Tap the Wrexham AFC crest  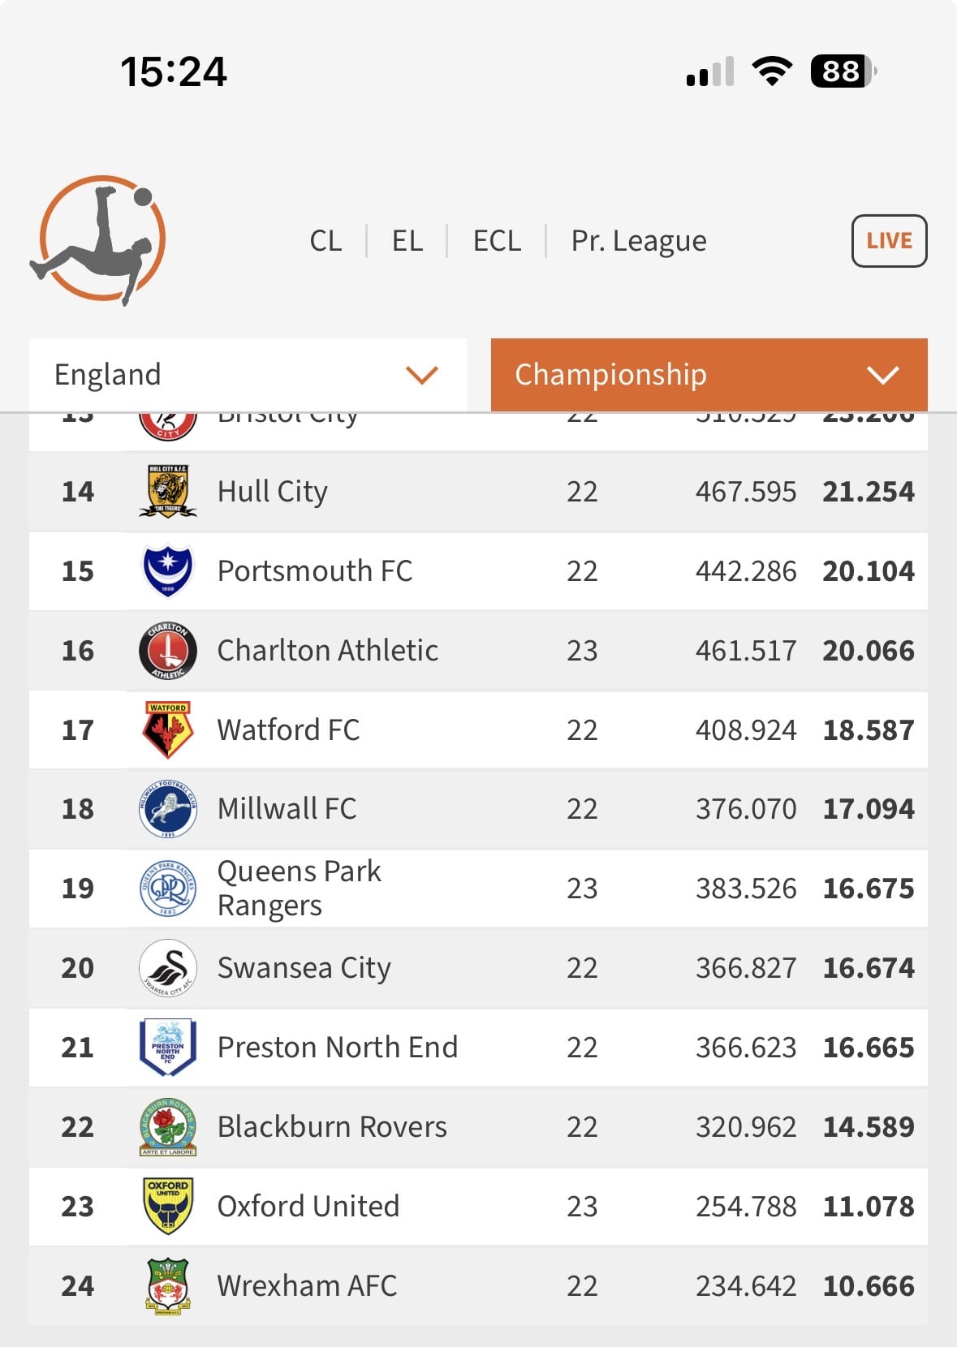coord(168,1286)
